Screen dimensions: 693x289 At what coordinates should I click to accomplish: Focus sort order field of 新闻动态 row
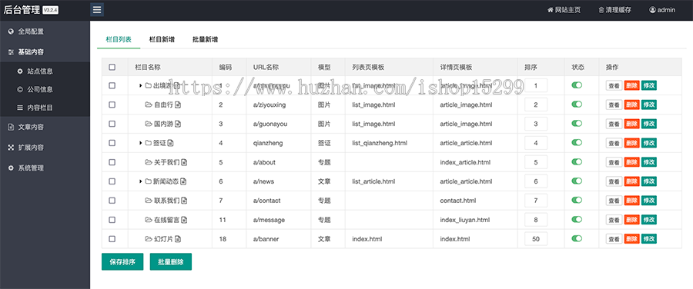pos(536,181)
